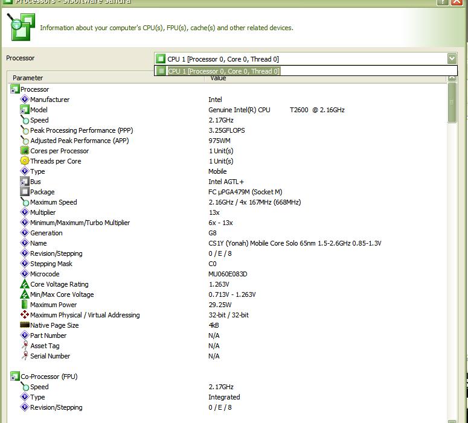Image resolution: width=468 pixels, height=423 pixels.
Task: Select the Minimum/Maximum/Turbo Multiplier row label
Action: [x=80, y=223]
